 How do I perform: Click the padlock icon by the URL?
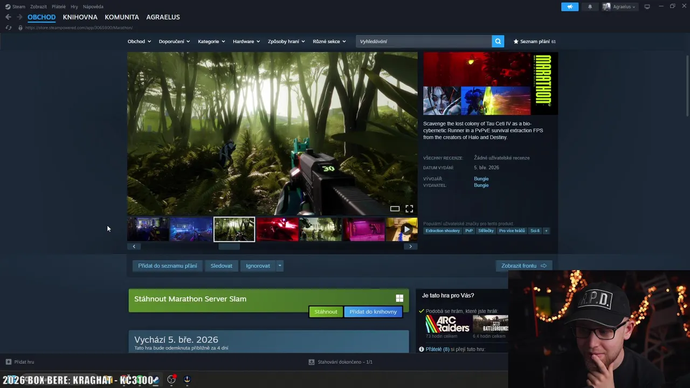[x=20, y=27]
